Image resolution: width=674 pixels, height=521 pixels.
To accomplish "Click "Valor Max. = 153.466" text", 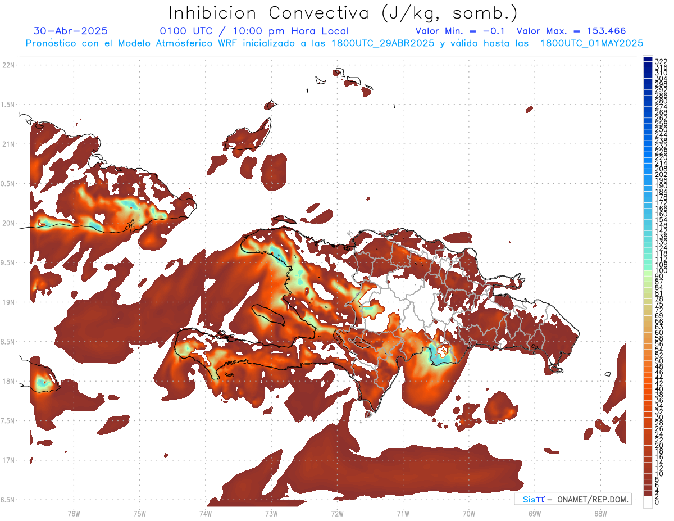I will pos(571,31).
